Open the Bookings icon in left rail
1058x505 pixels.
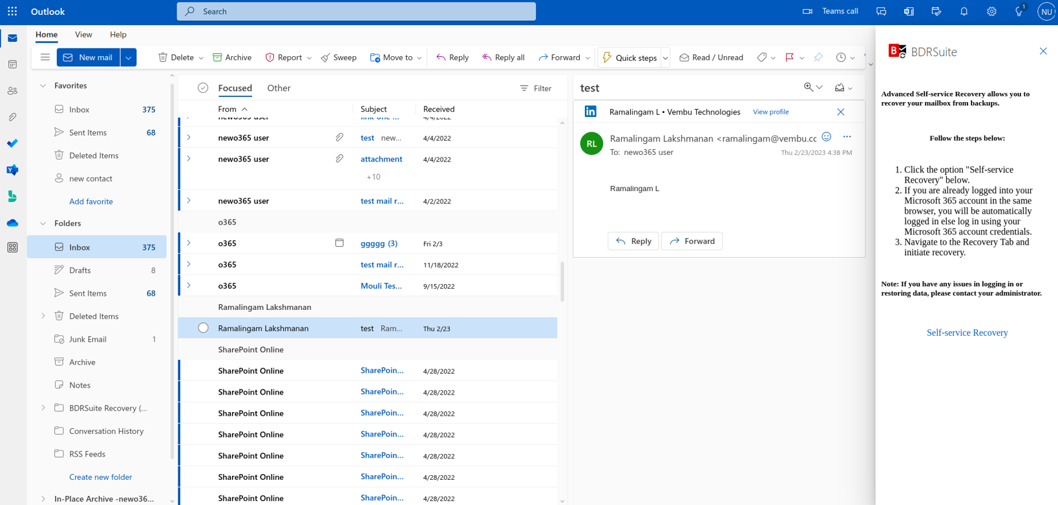click(12, 196)
